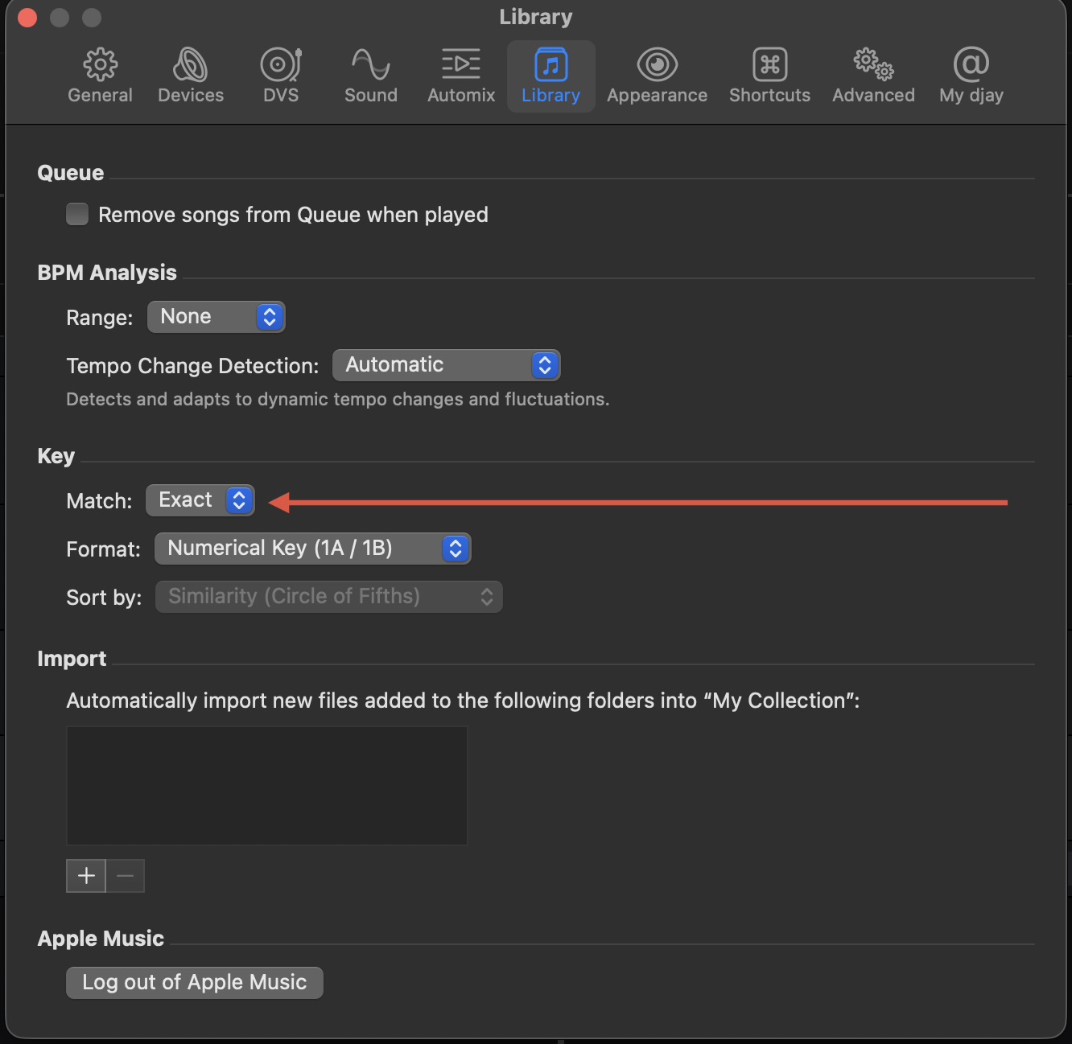Enable Remove songs from Queue when played

pos(77,215)
